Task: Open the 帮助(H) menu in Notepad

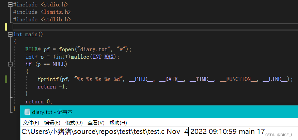Action: [118, 123]
